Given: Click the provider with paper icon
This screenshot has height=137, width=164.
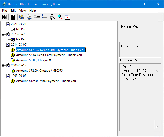Looking at the screenshot, I should (x=29, y=17).
